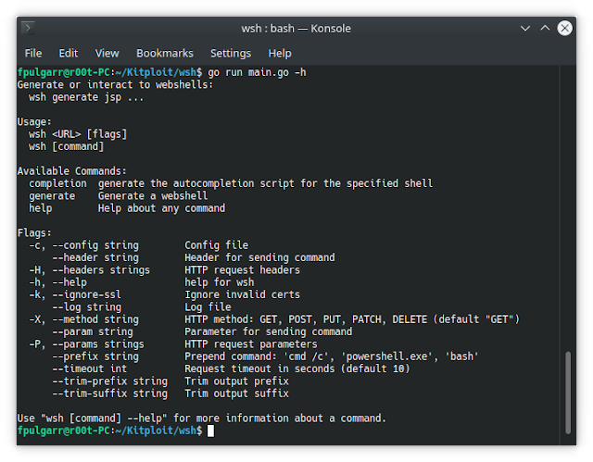Click the '--timeout int' flag line
The height and width of the screenshot is (462, 593).
(x=90, y=368)
